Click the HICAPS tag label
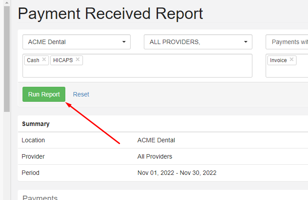Screen dimensions: 308x200 (x=63, y=60)
